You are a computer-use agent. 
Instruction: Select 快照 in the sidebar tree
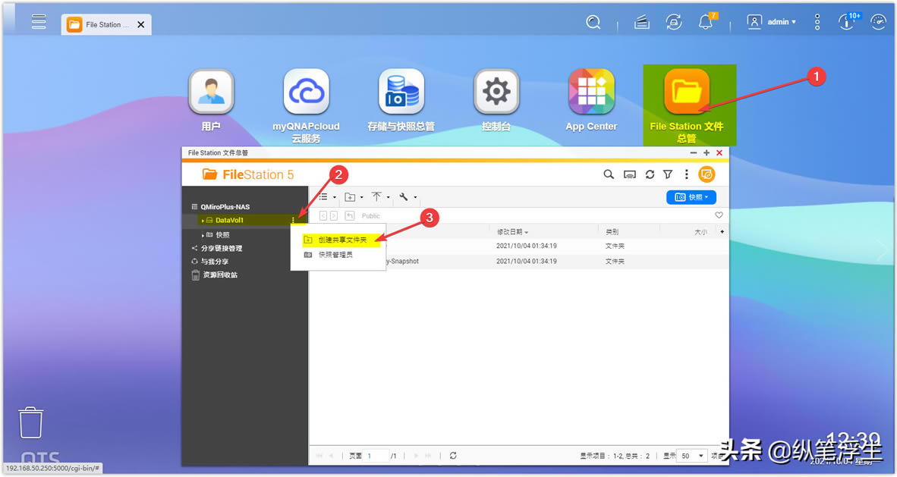(222, 235)
